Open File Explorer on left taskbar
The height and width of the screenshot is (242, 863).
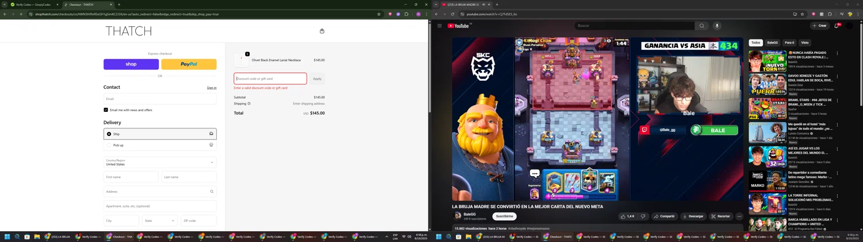(x=37, y=236)
